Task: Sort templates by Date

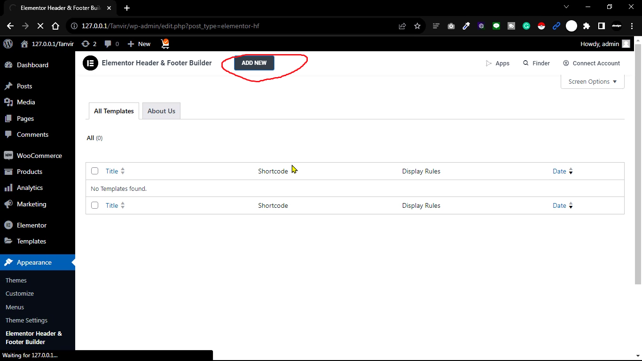Action: point(559,171)
